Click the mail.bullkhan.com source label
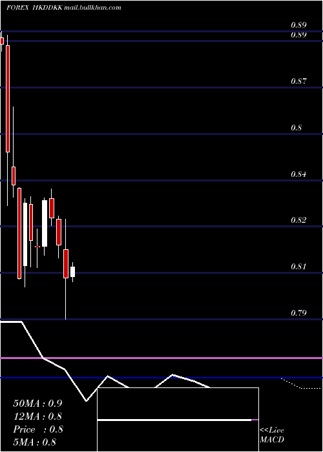 [92, 8]
